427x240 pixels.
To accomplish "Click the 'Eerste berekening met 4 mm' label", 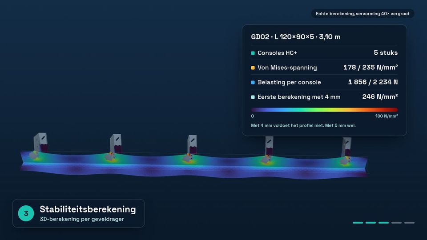I will pos(299,97).
